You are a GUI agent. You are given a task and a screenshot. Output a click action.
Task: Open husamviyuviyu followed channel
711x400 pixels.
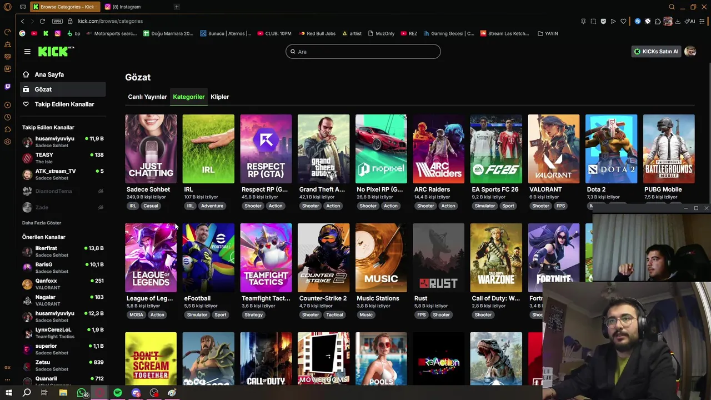tap(63, 142)
